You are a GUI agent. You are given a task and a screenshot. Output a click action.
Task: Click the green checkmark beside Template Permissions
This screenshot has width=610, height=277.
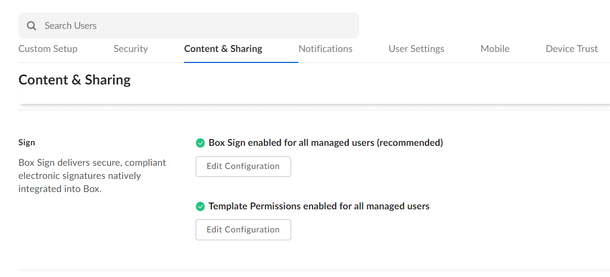(x=200, y=206)
